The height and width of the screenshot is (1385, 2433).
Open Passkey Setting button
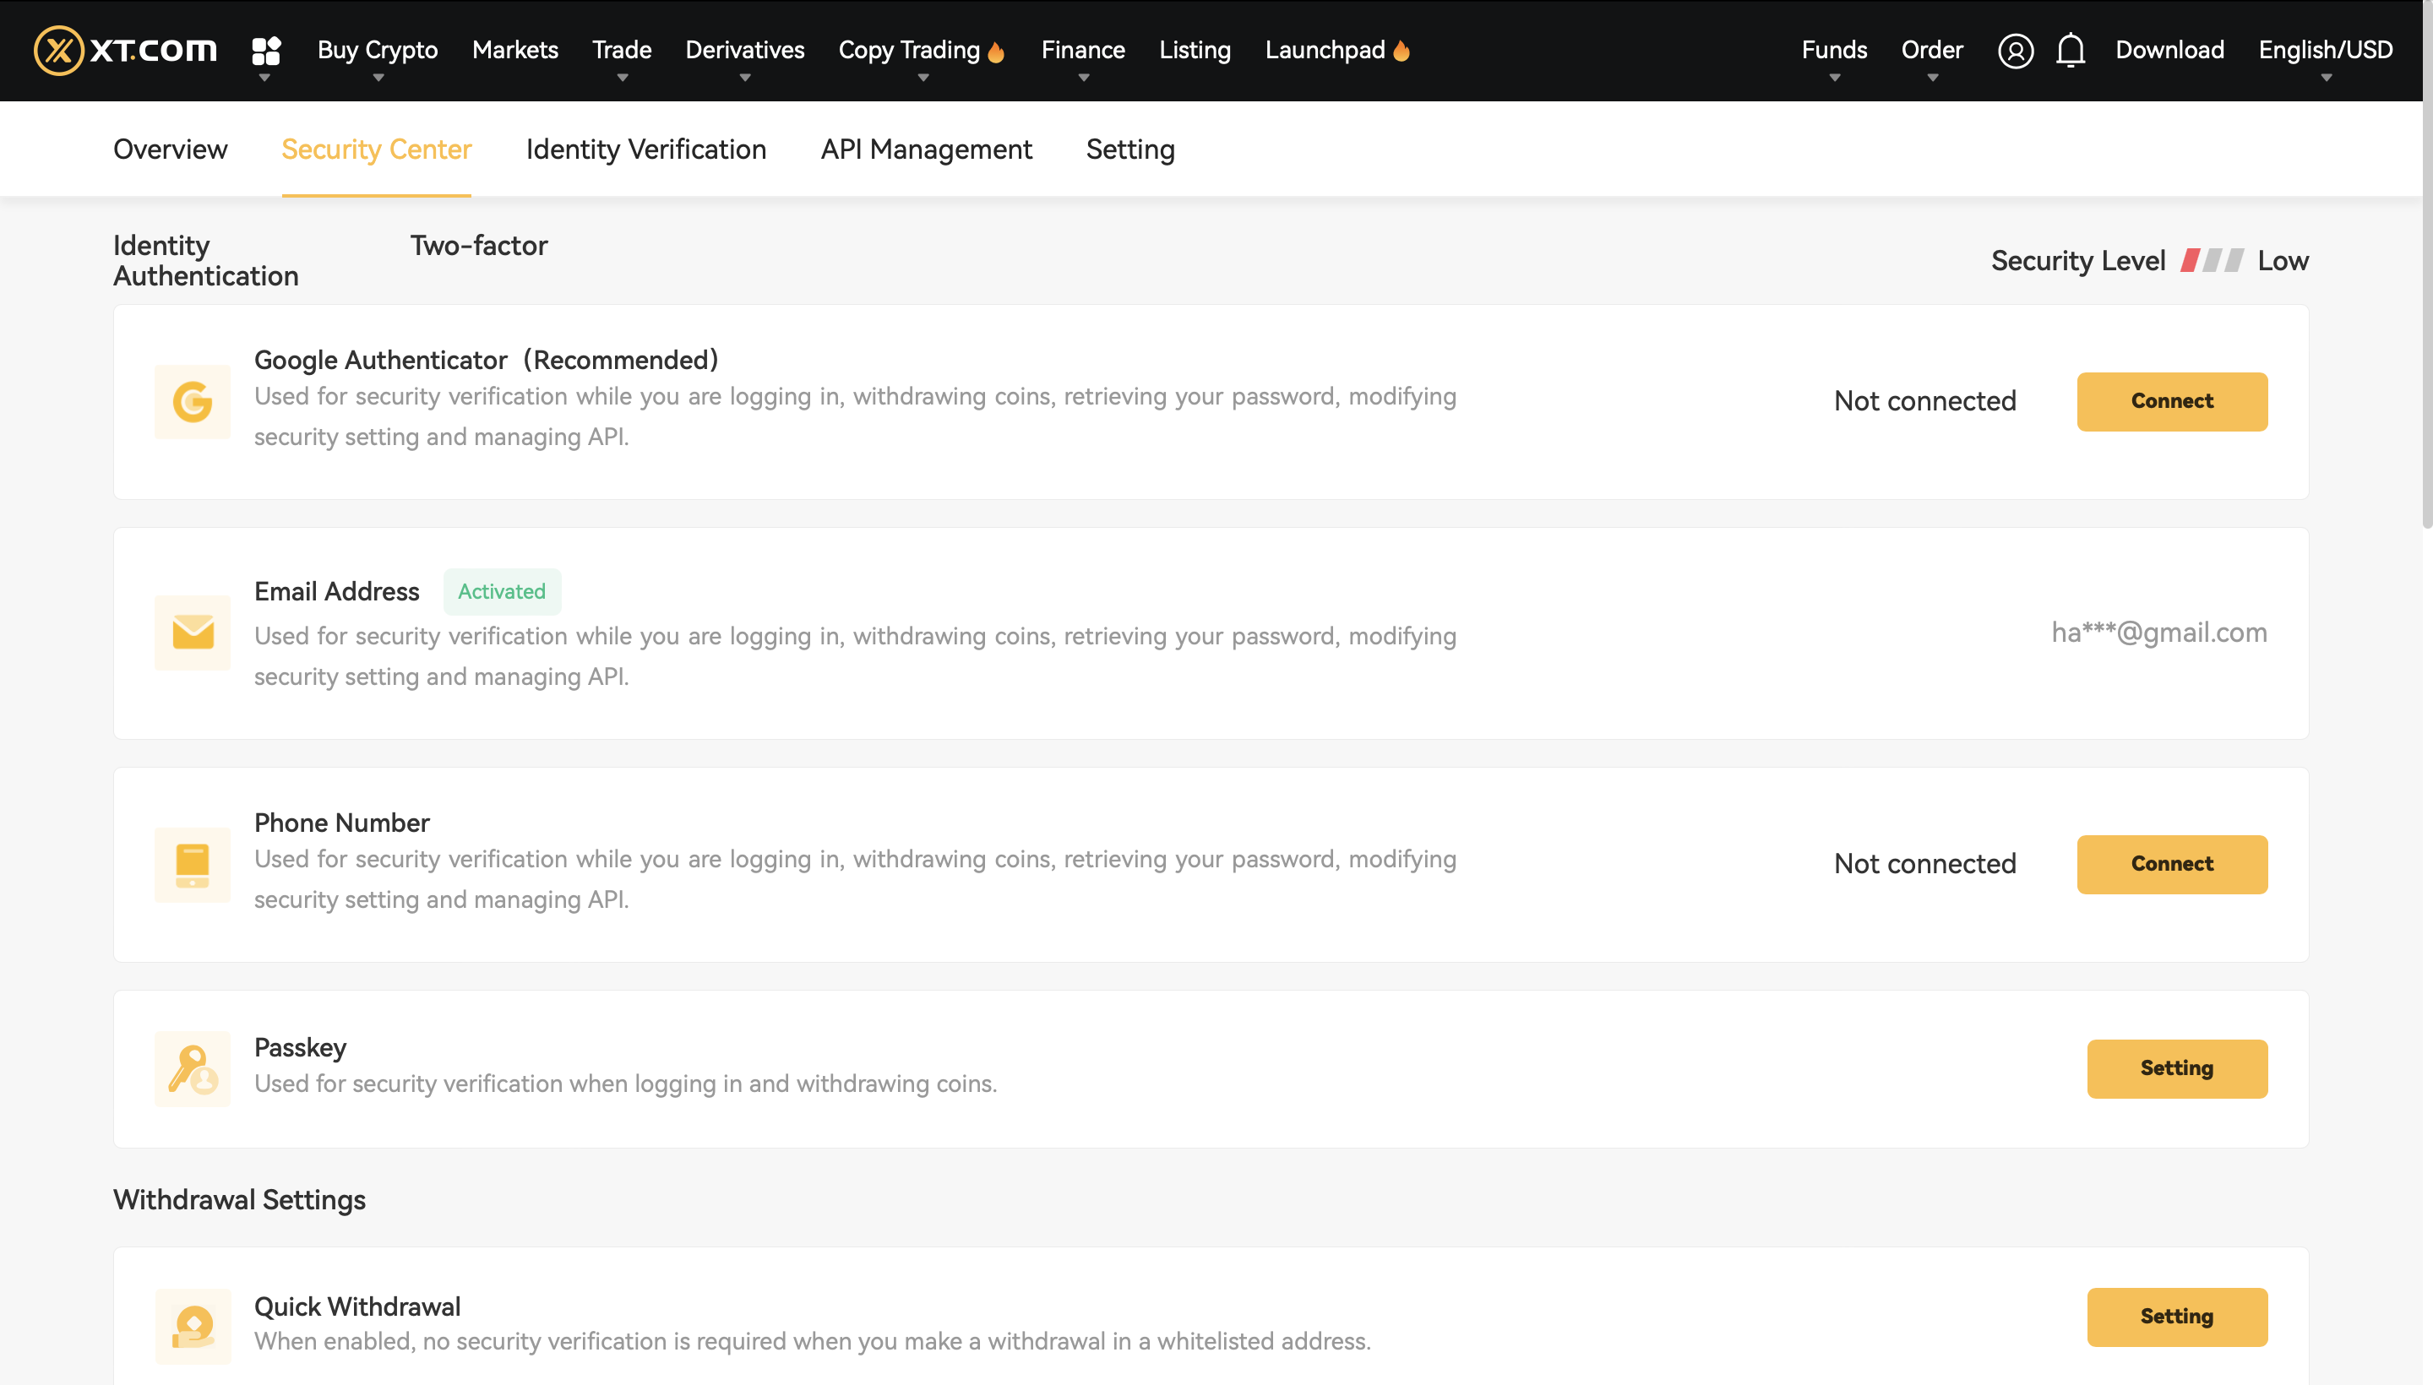[2176, 1068]
